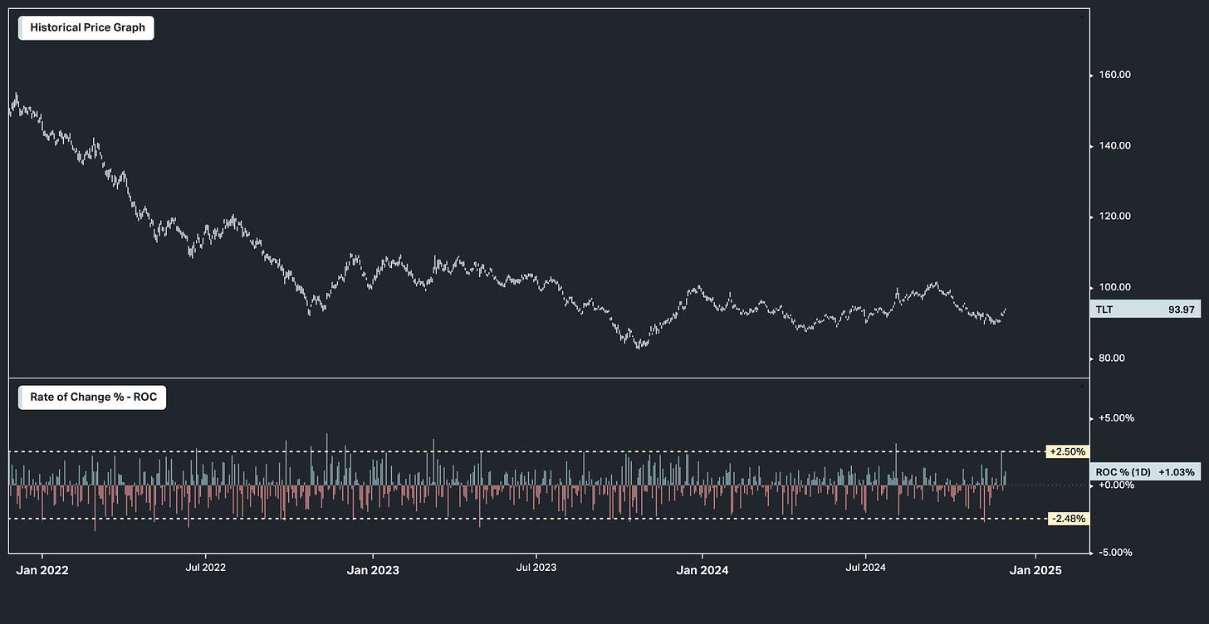The height and width of the screenshot is (624, 1209).
Task: Click the -2.48% threshold label
Action: [1067, 519]
